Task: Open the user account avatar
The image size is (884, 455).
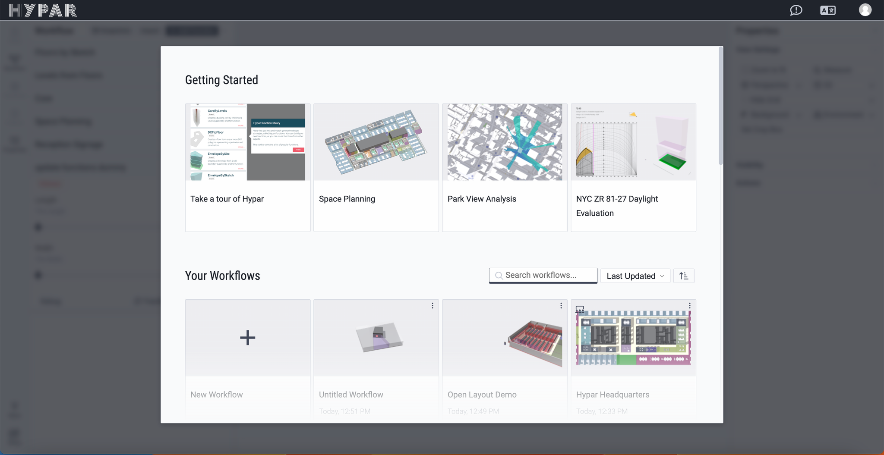Action: 865,10
